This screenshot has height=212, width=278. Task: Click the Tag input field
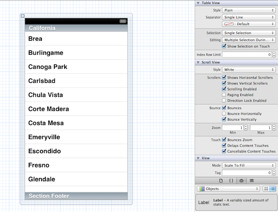[x=247, y=173]
